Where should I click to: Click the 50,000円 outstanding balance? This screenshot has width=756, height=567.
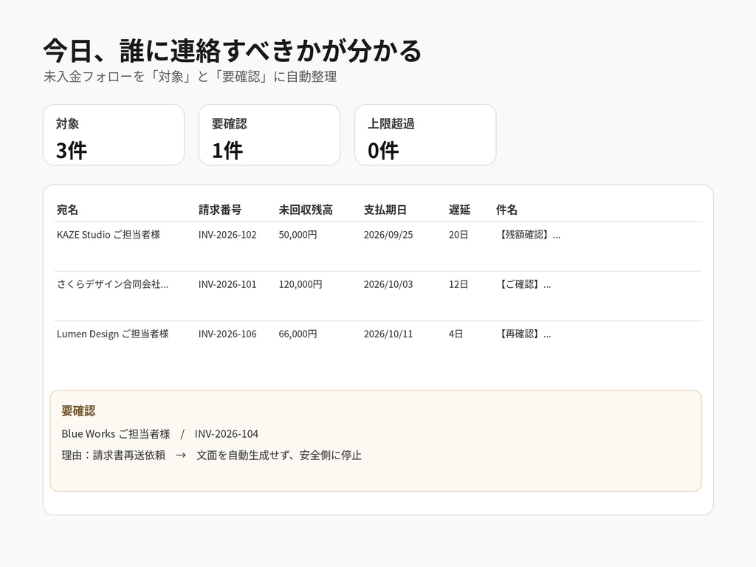pos(298,235)
